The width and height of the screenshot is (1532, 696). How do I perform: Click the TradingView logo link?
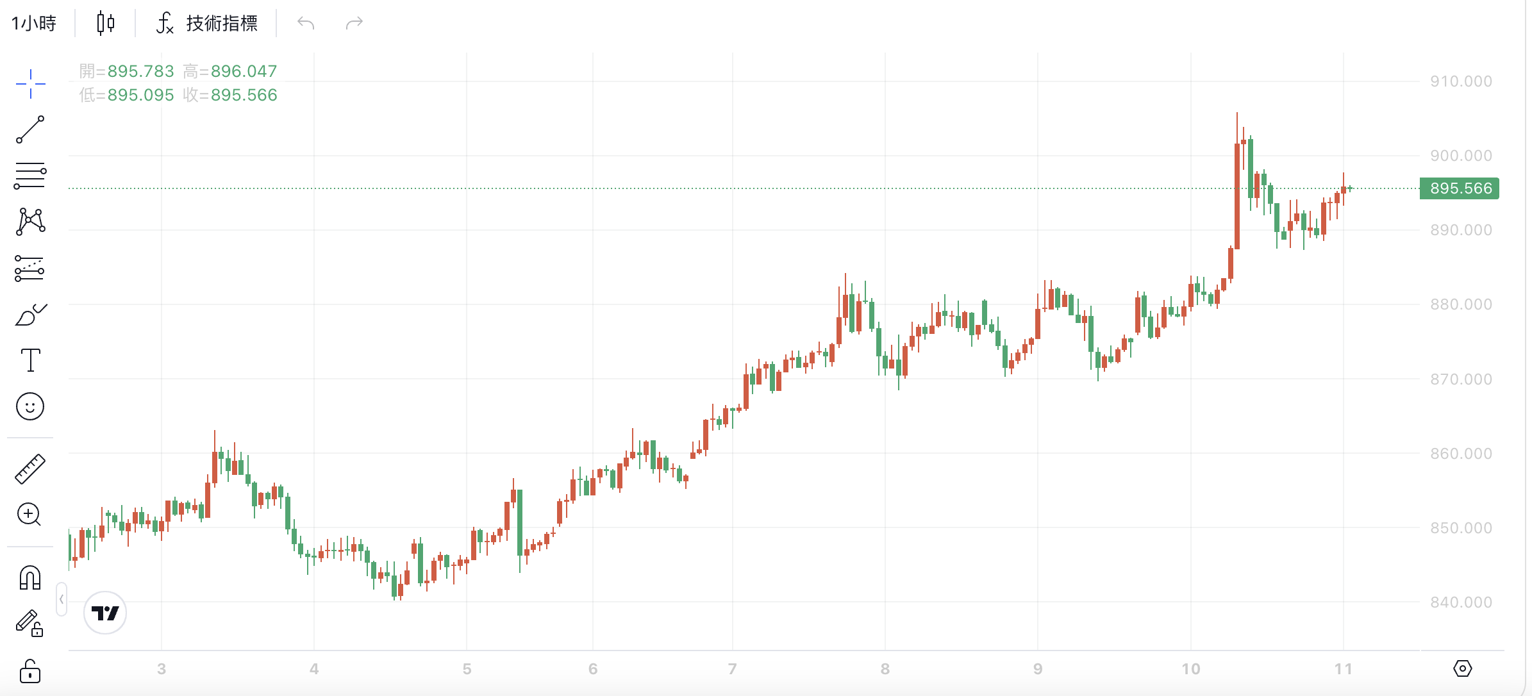pos(105,613)
